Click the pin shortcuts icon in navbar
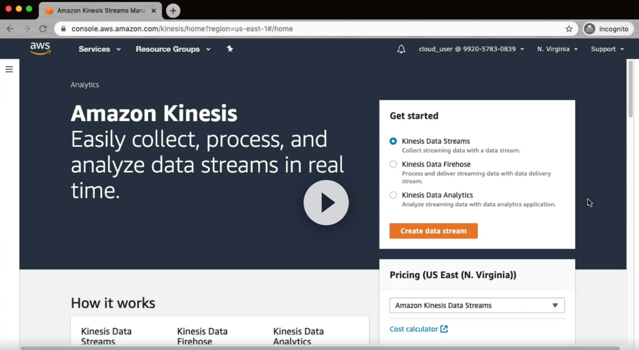The image size is (639, 350). [230, 49]
